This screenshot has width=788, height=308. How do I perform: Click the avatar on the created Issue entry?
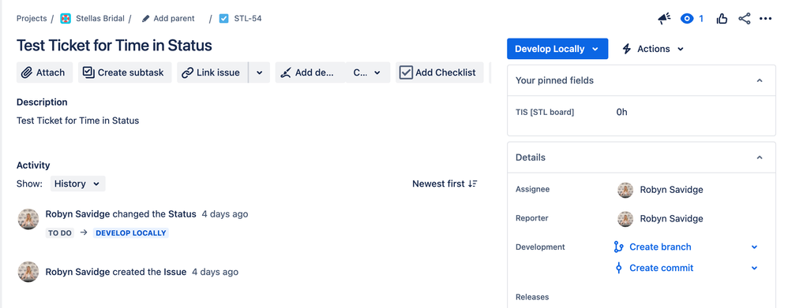click(x=28, y=272)
